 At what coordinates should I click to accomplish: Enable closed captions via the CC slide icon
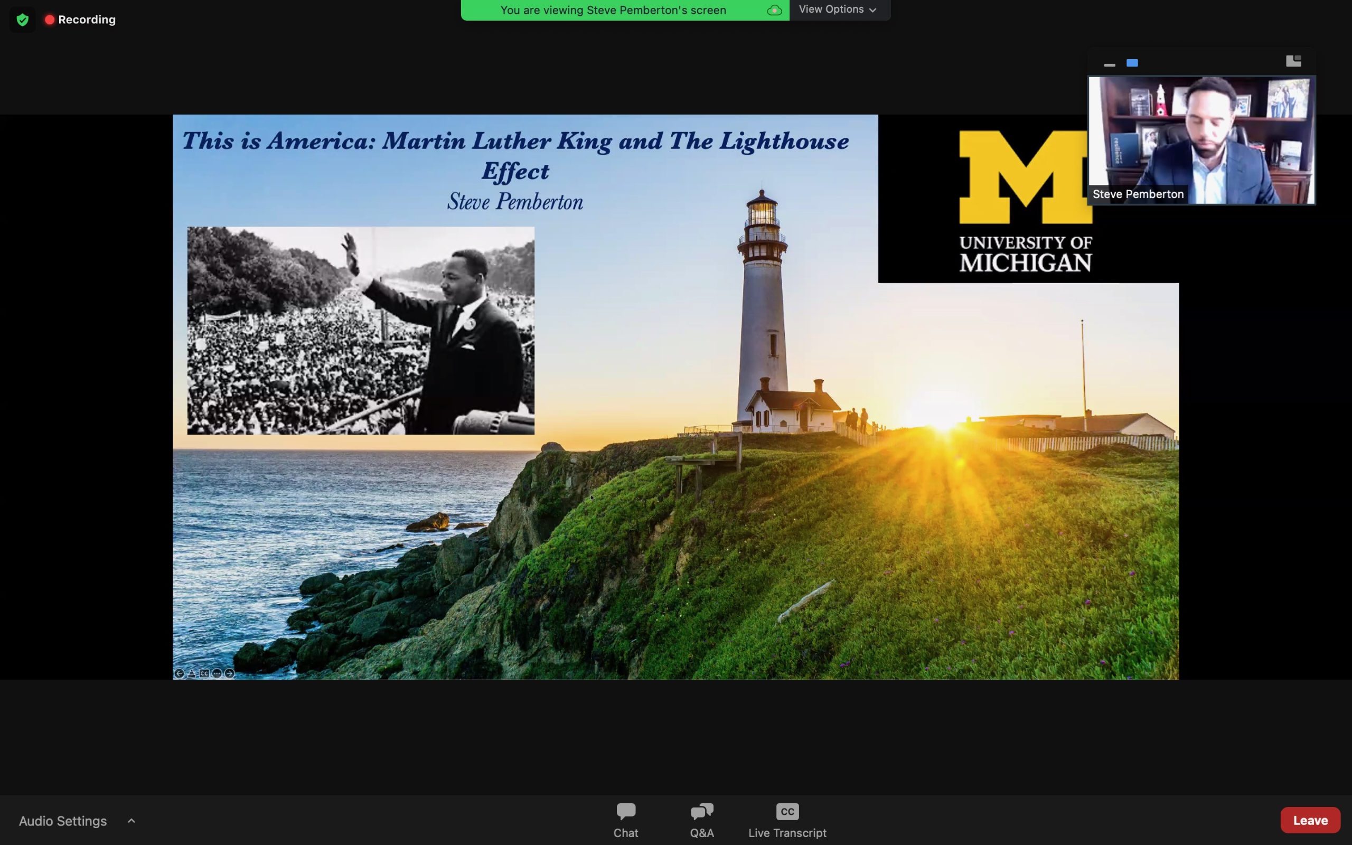[x=204, y=673]
